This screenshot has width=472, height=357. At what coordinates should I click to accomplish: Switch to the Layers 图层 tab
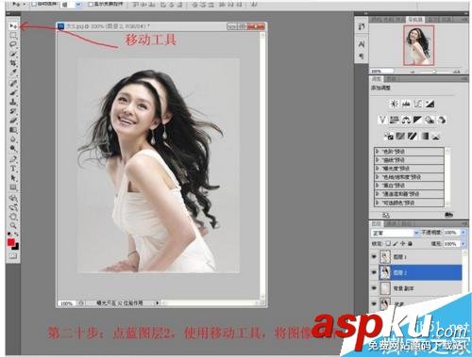[x=377, y=224]
